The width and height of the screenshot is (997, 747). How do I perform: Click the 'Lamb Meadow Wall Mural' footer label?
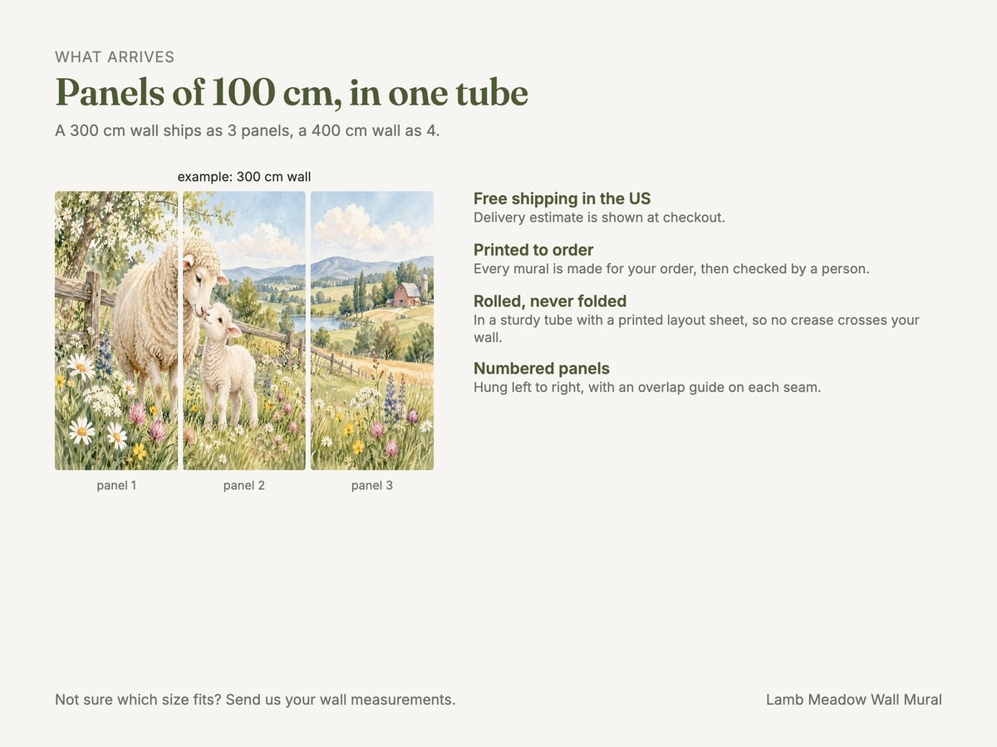click(854, 700)
